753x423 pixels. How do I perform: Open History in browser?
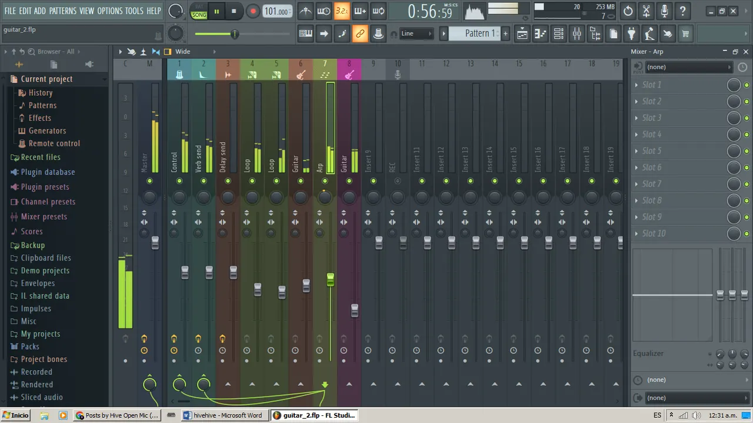point(41,92)
